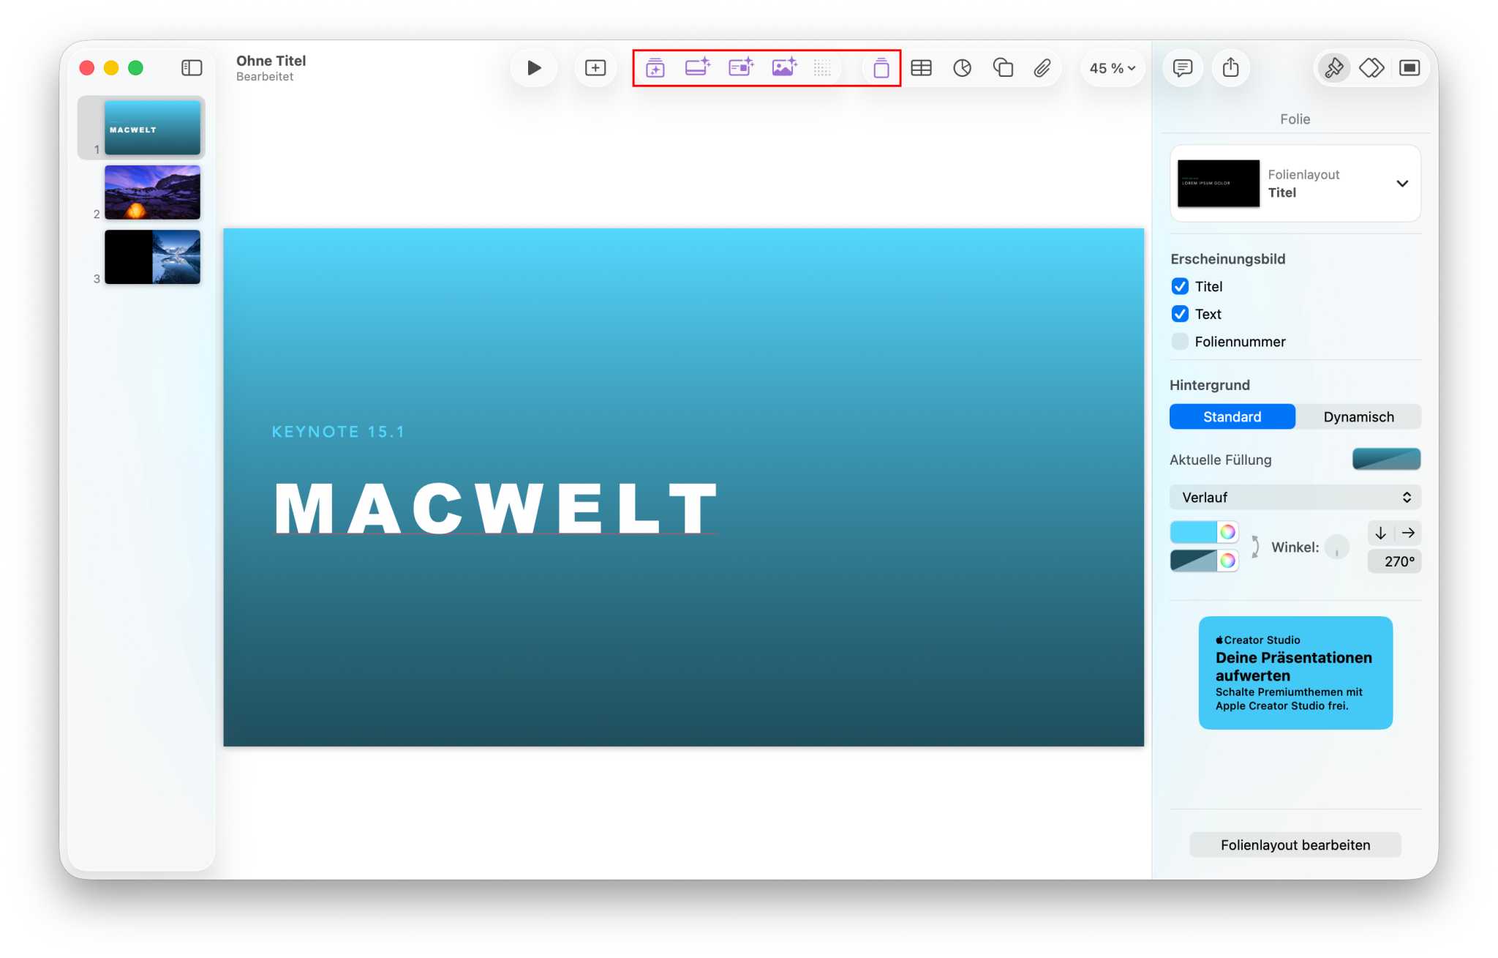Image resolution: width=1498 pixels, height=958 pixels.
Task: Click Folienlayout bearbeiten button
Action: pos(1295,845)
